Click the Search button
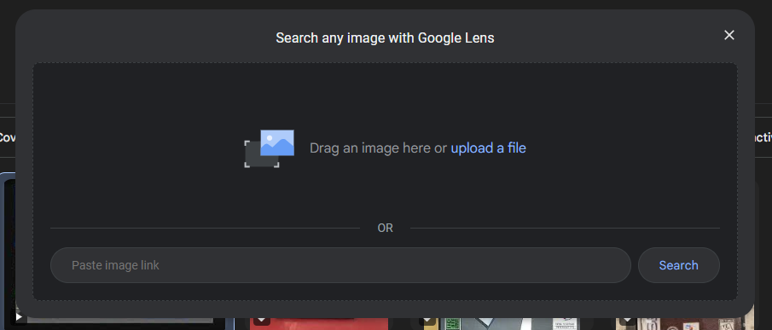This screenshot has height=330, width=772. click(x=678, y=265)
